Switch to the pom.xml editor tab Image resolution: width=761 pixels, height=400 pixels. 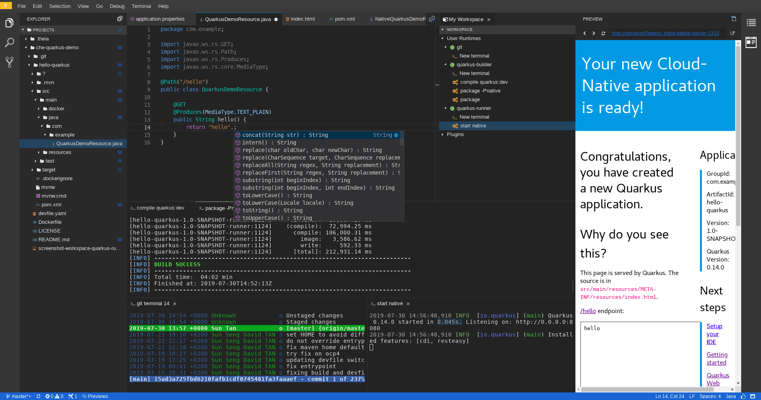344,19
